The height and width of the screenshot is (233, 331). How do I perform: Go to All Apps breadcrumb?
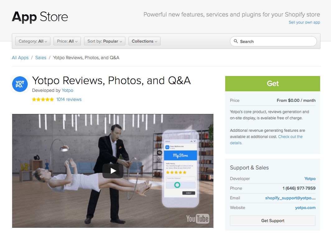tap(20, 58)
